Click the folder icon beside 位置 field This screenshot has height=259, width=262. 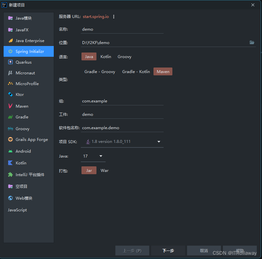click(x=252, y=42)
